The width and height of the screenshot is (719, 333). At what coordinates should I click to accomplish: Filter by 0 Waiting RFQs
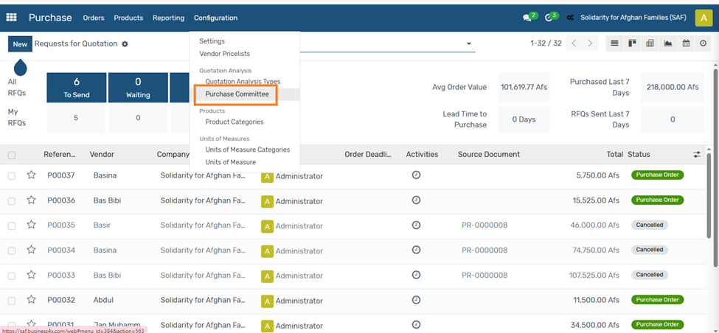(138, 88)
